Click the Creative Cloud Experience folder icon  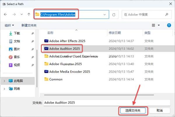(x=46, y=56)
